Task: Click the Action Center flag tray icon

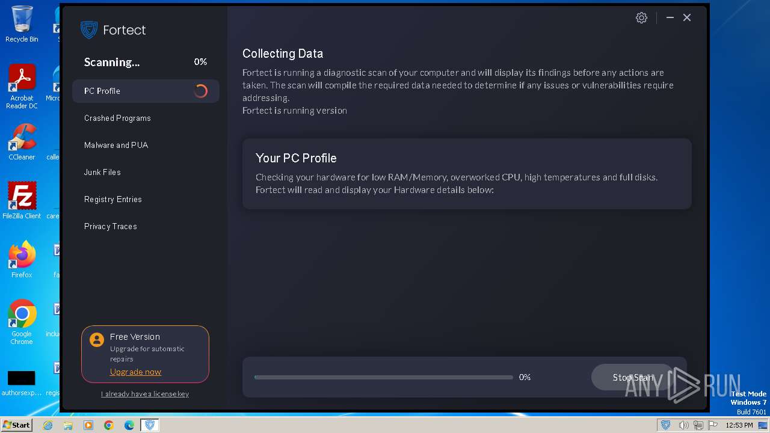Action: 712,425
